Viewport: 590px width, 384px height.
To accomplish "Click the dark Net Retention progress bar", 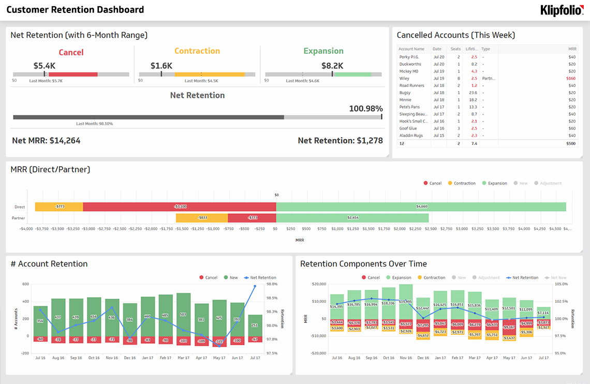I will tap(149, 117).
